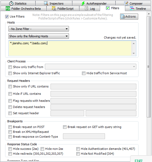Switch to the Inspectors tab
The image size is (152, 162).
pyautogui.click(x=54, y=4)
